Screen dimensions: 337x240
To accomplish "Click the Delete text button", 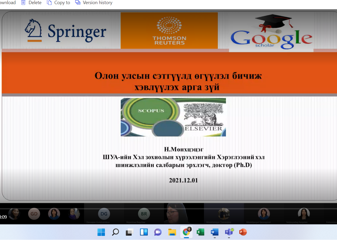I will 35,3.
